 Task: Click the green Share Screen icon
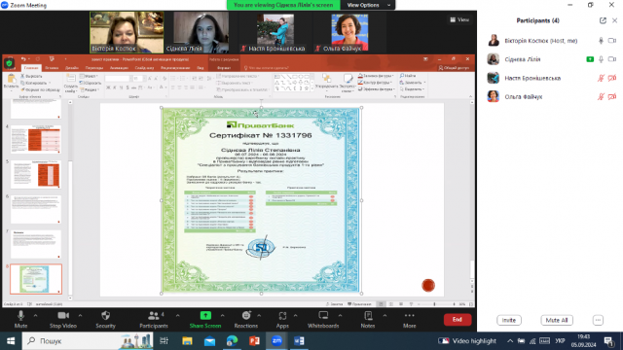[205, 315]
